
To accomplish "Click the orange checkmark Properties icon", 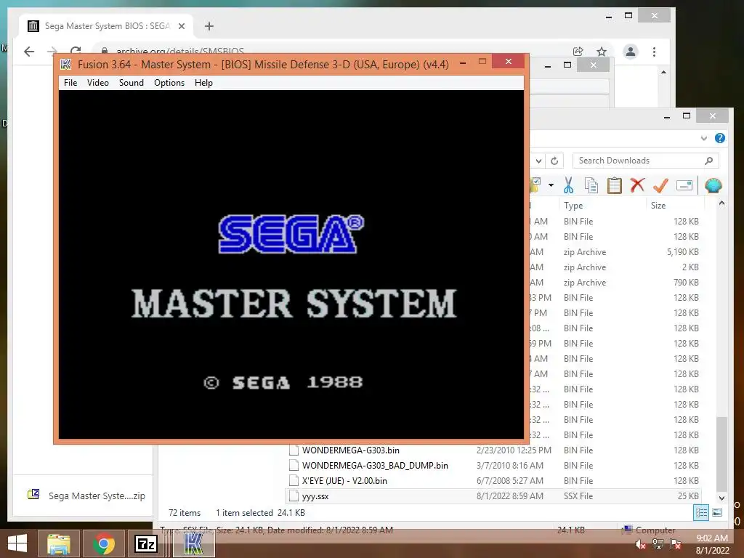I will click(x=660, y=185).
